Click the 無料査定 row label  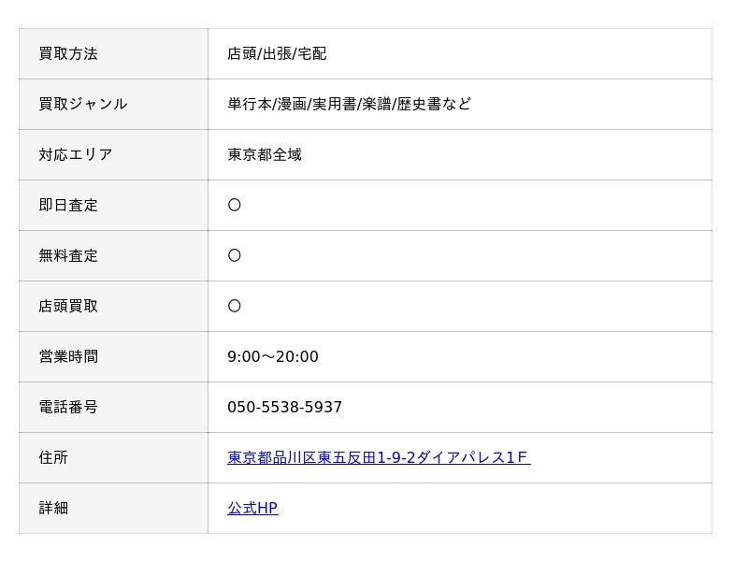point(68,255)
